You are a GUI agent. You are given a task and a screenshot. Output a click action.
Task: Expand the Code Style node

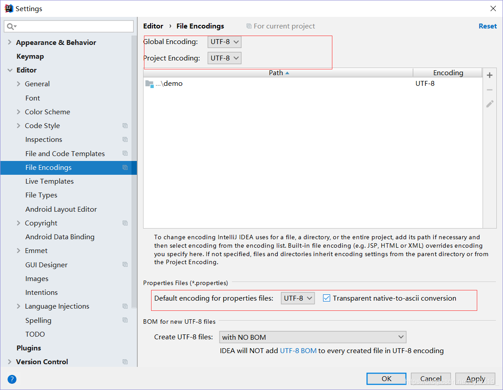[18, 125]
